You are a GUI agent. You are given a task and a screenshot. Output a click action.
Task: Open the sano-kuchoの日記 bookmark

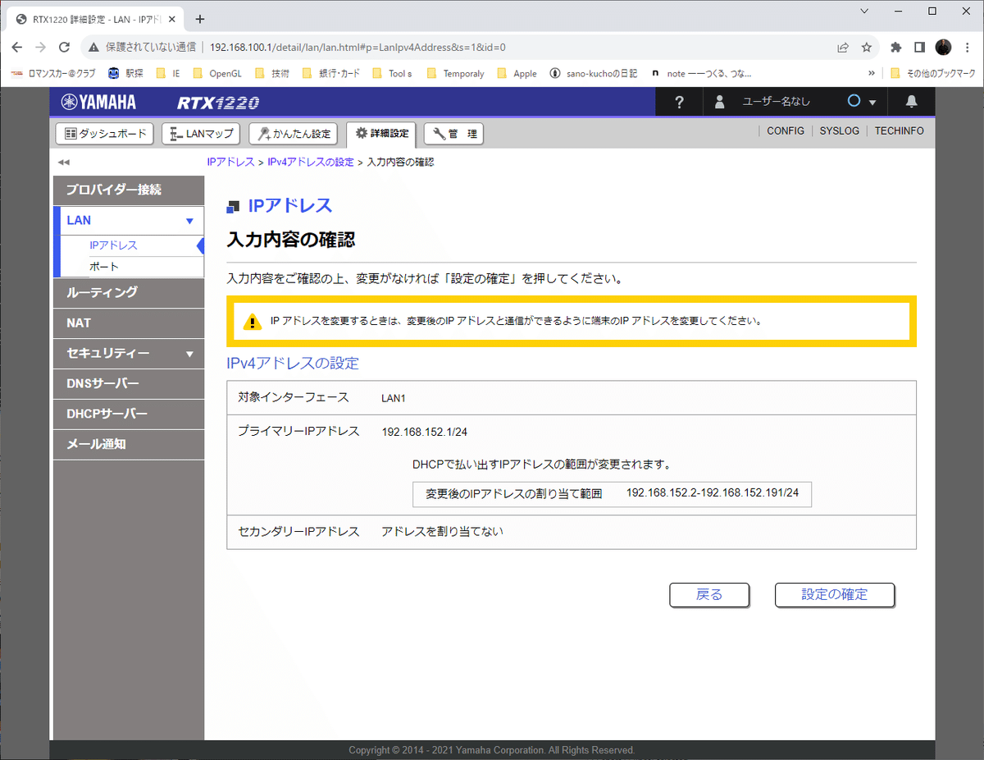[594, 73]
